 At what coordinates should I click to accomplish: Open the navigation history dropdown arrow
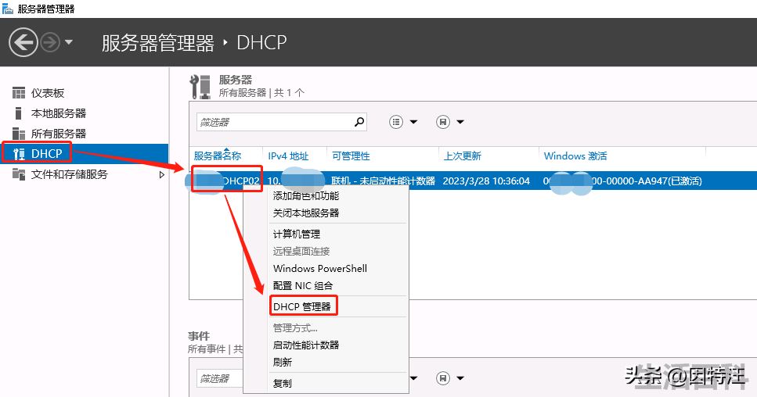pyautogui.click(x=69, y=42)
